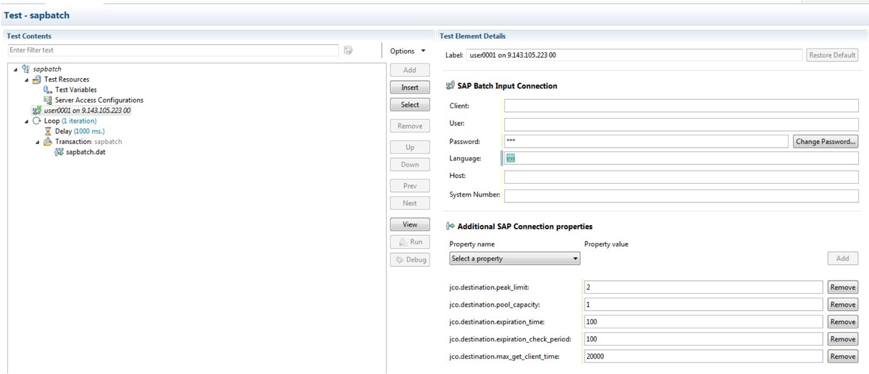Remove the jco.destination.max_get_client_time property
Viewport: 869px width, 374px height.
tap(843, 357)
